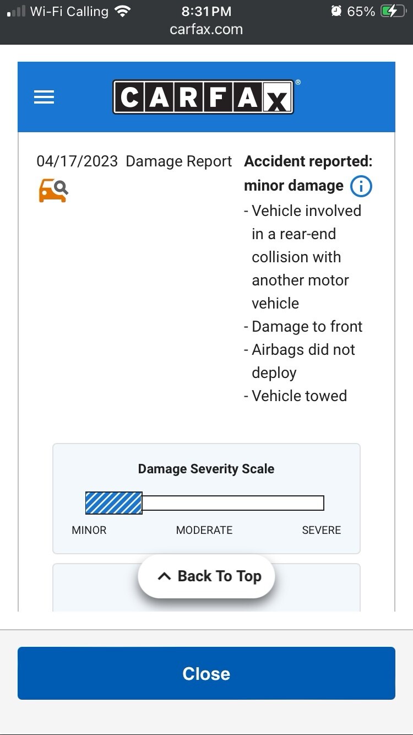Screen dimensions: 413x735
Task: Select the SEVERE severity label
Action: click(322, 530)
